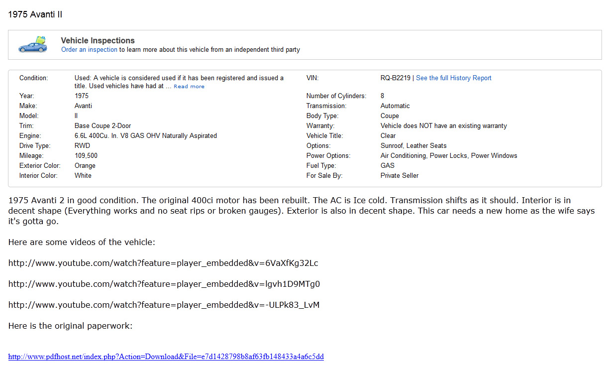The image size is (604, 374).
Task: Expand condition text with "Read more"
Action: pyautogui.click(x=189, y=87)
